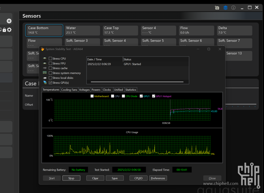Image resolution: width=264 pixels, height=193 pixels.
Task: Click the Close button at dialog bottom
Action: click(x=212, y=178)
